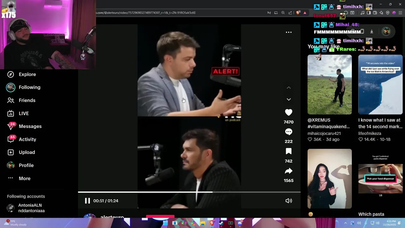Click the Explore compass icon

coord(11,74)
